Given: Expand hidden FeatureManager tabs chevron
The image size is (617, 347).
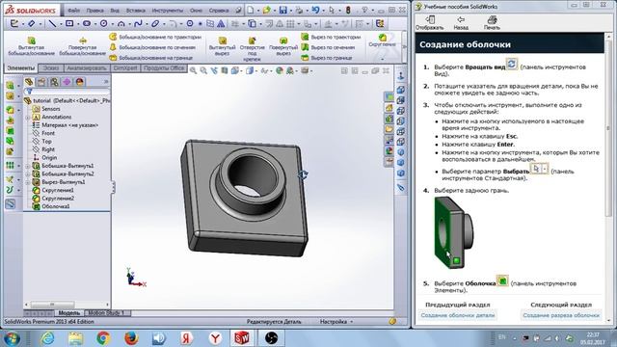Looking at the screenshot, I should [106, 82].
